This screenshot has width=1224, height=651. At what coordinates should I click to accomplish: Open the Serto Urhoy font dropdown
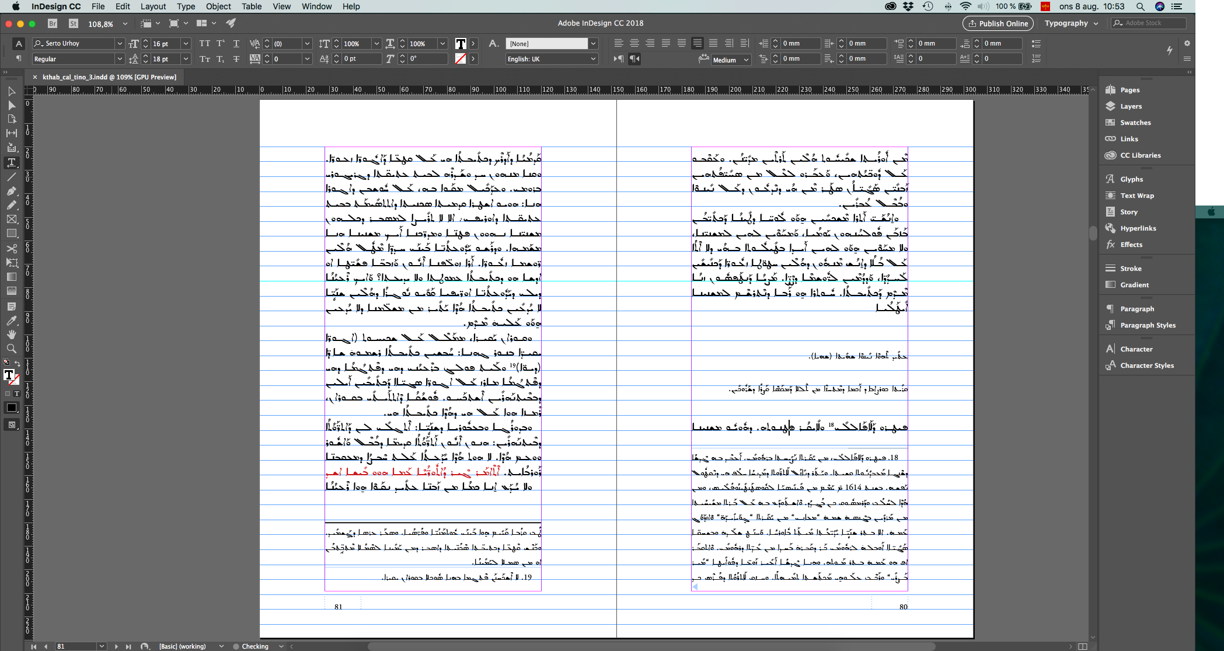pos(119,44)
